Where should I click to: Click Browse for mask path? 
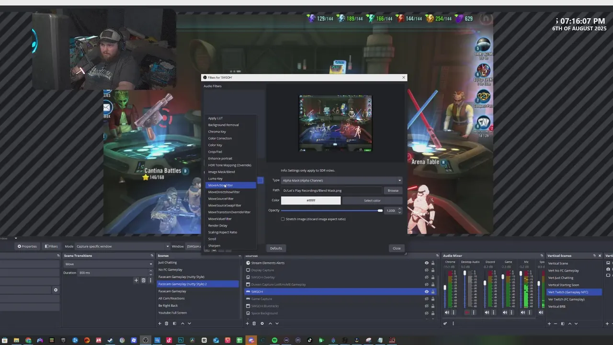tap(393, 190)
